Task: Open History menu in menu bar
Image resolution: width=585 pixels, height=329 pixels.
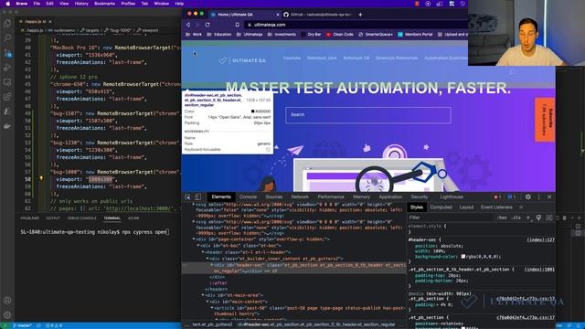Action: tap(81, 4)
